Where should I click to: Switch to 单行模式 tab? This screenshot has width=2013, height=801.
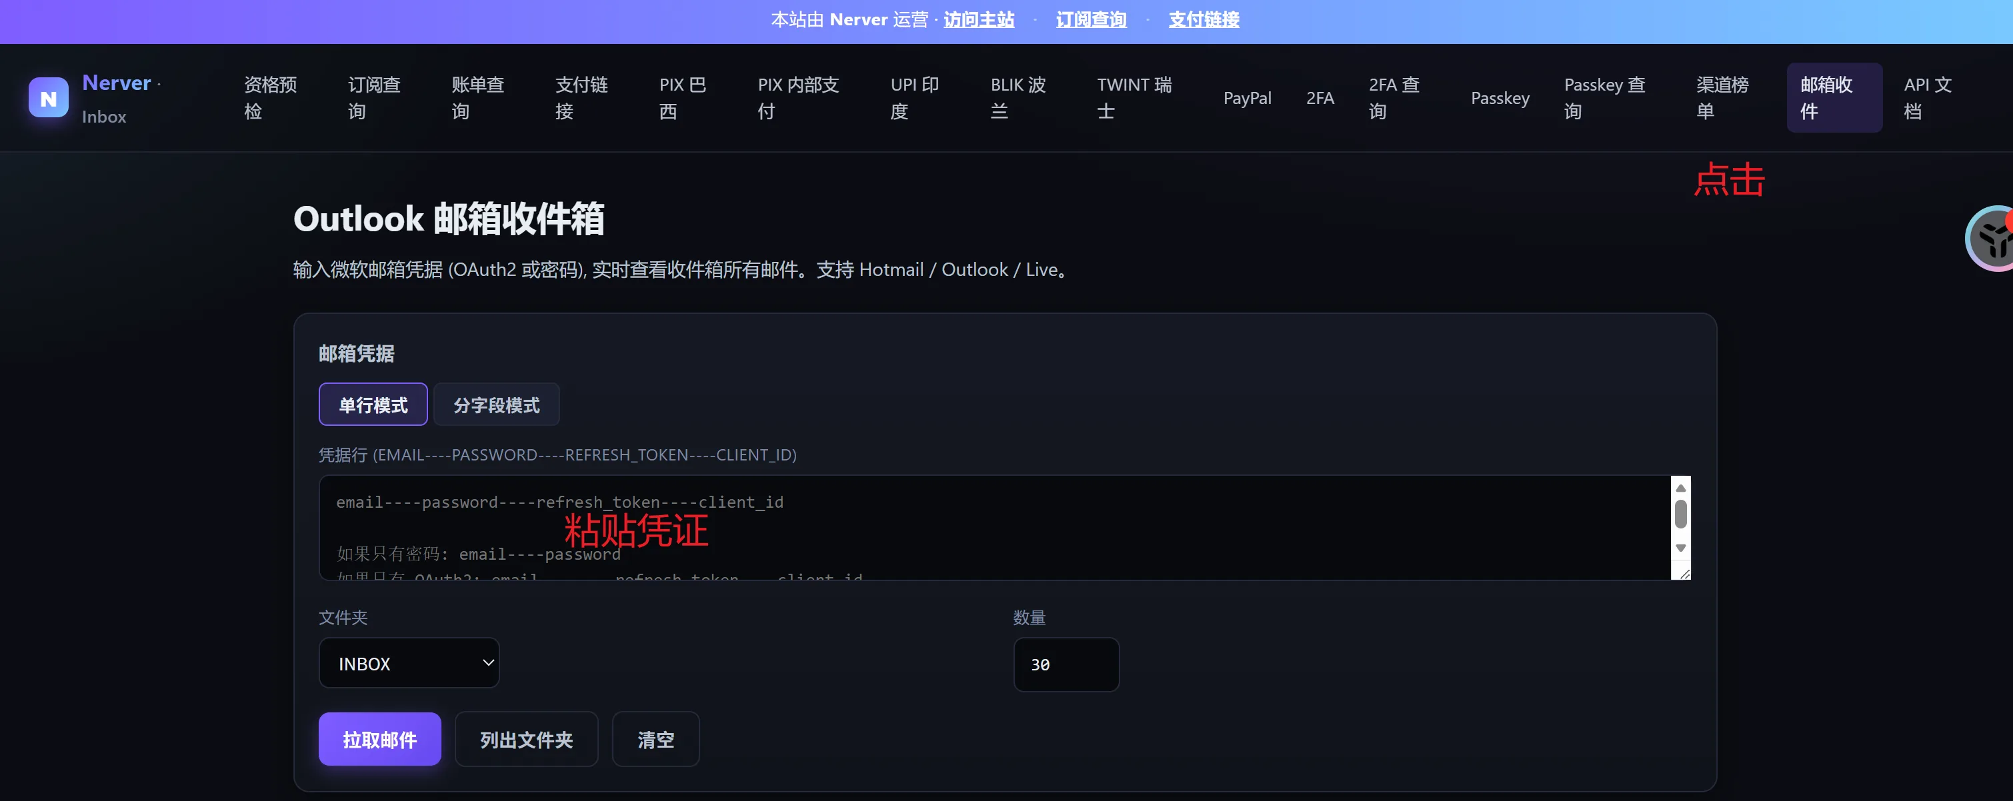[x=373, y=404]
